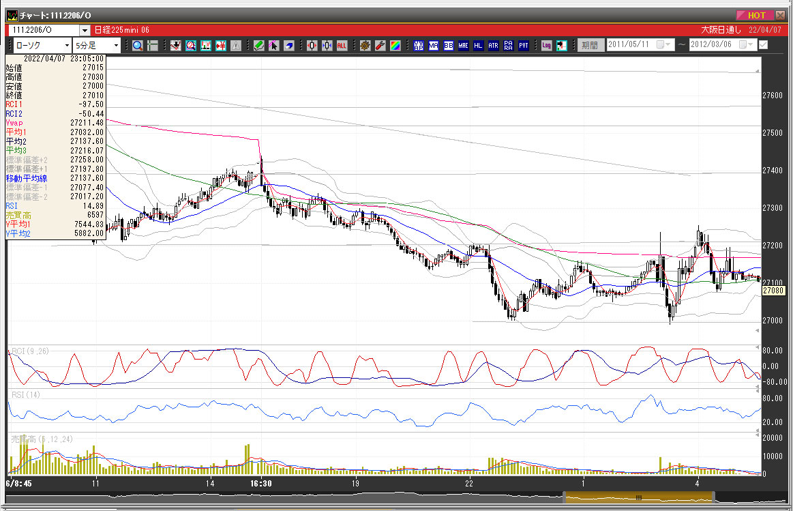Click the 27600 price axis label
This screenshot has height=511, width=793.
(x=773, y=95)
